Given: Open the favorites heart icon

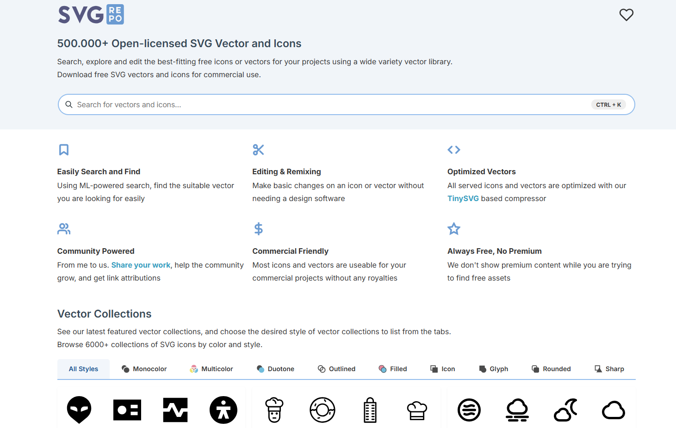Looking at the screenshot, I should [626, 14].
